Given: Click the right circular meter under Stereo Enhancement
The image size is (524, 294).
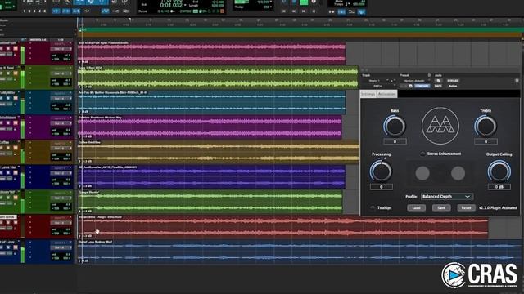Looking at the screenshot, I should 458,173.
